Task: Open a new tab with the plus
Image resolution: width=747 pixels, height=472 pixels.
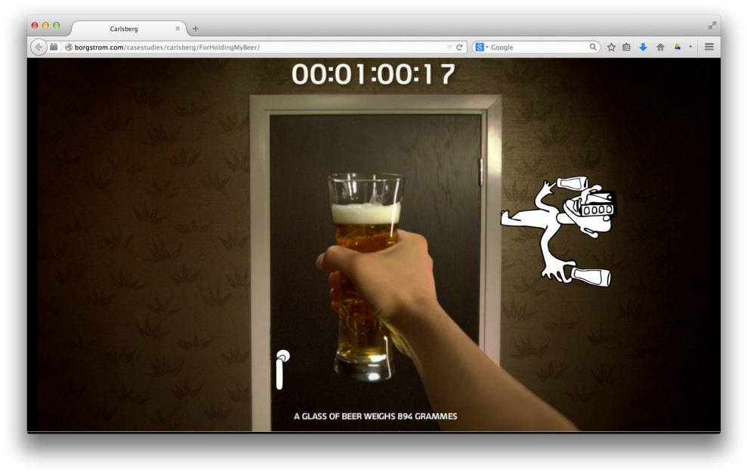Action: pyautogui.click(x=195, y=28)
